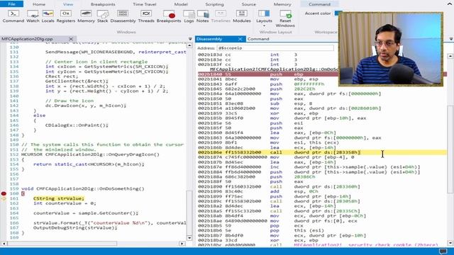Click highlighted call instruction at 002b186e
454x255 pixels.
tap(322, 152)
